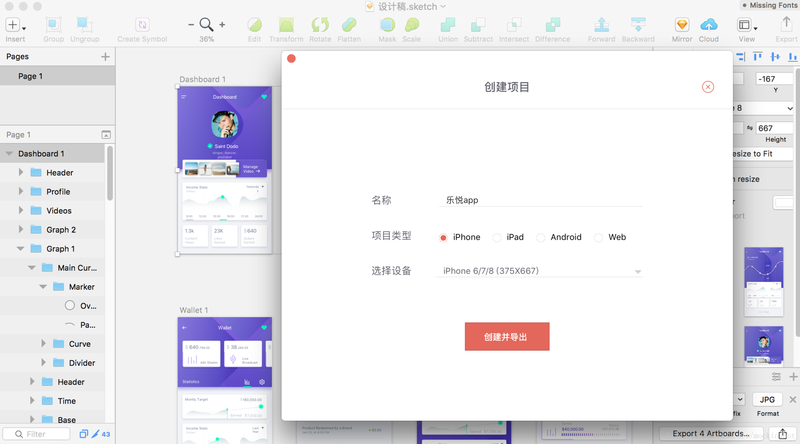Select the Edit tool
This screenshot has width=800, height=444.
[x=254, y=25]
